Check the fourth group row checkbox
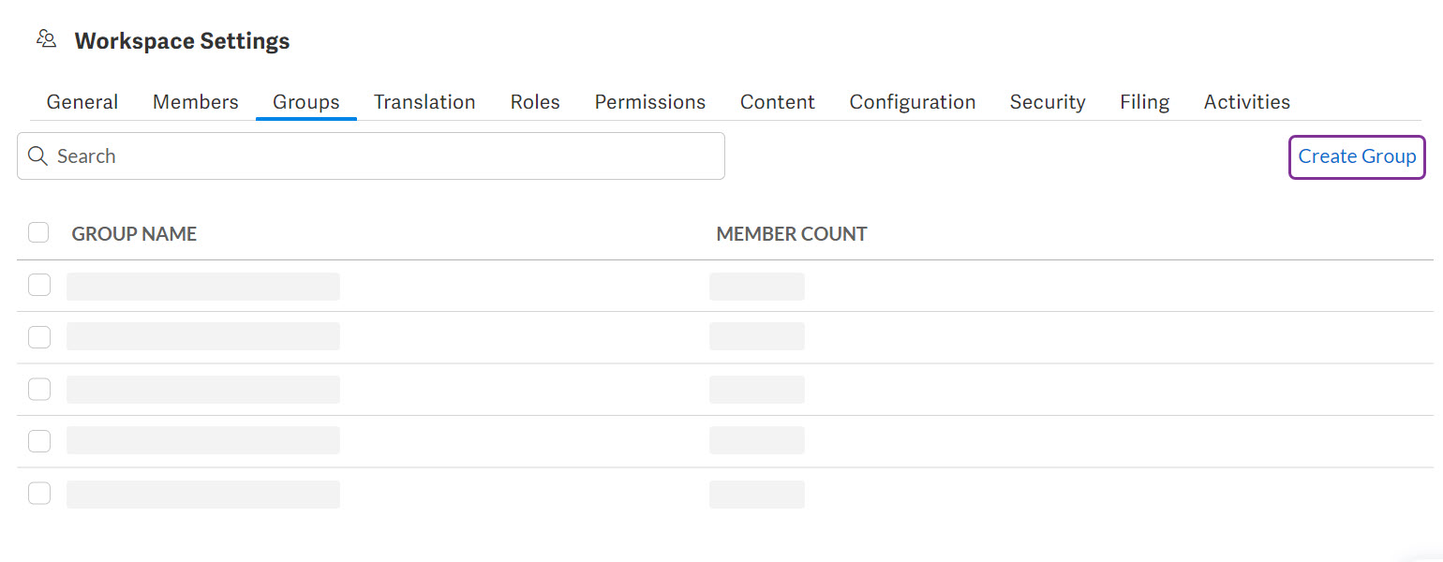This screenshot has height=562, width=1443. coord(38,440)
